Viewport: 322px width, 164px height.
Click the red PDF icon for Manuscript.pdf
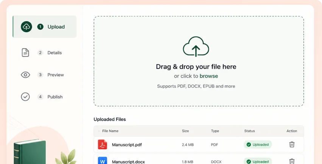(103, 144)
